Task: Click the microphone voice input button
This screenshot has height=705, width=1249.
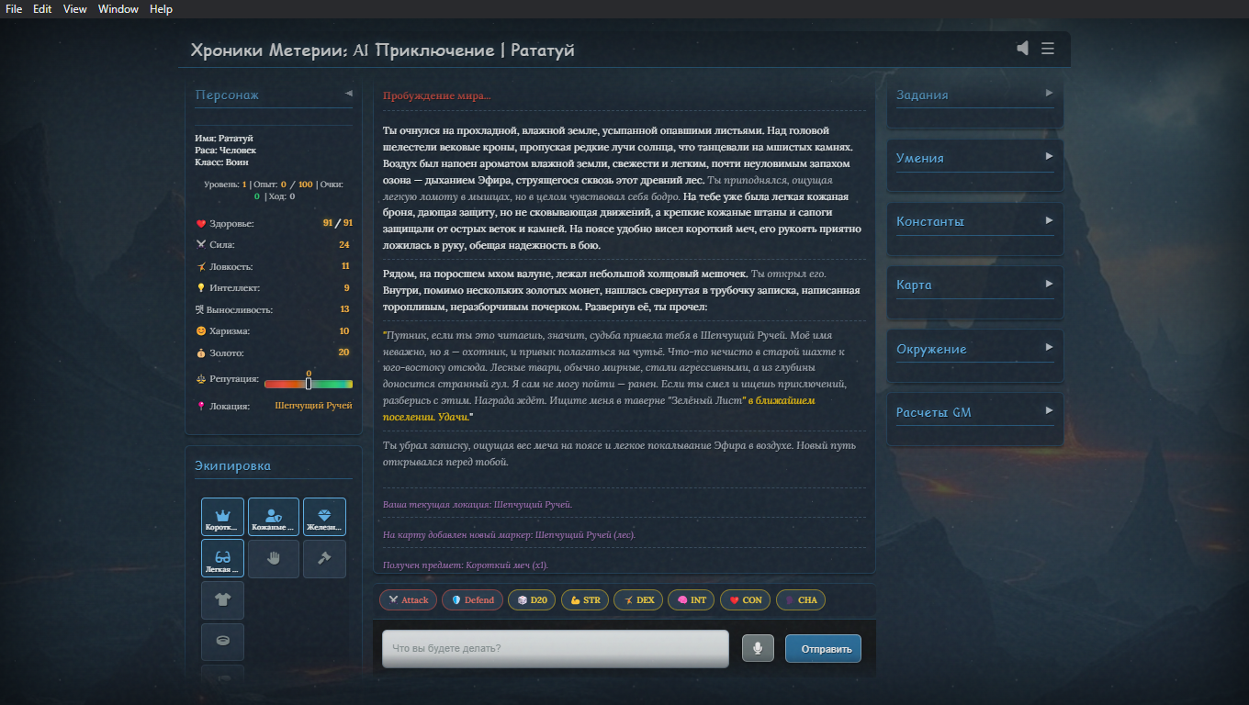Action: 758,648
